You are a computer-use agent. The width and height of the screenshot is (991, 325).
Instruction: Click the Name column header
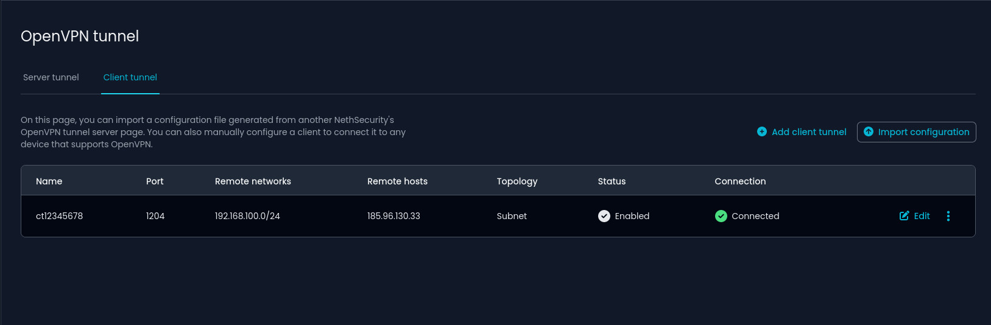[x=49, y=181]
